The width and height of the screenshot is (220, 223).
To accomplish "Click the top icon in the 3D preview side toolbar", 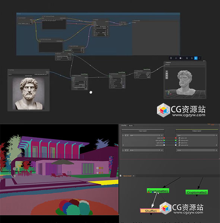I will click(x=167, y=71).
